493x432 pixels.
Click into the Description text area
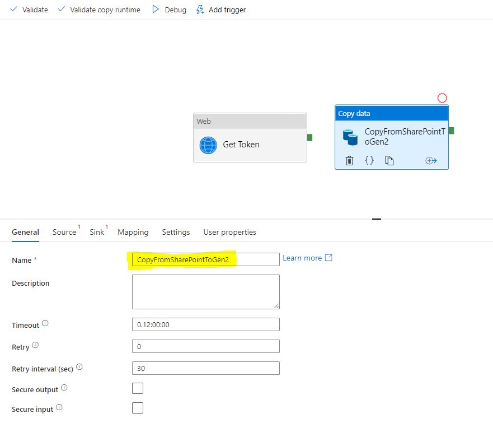coord(205,291)
